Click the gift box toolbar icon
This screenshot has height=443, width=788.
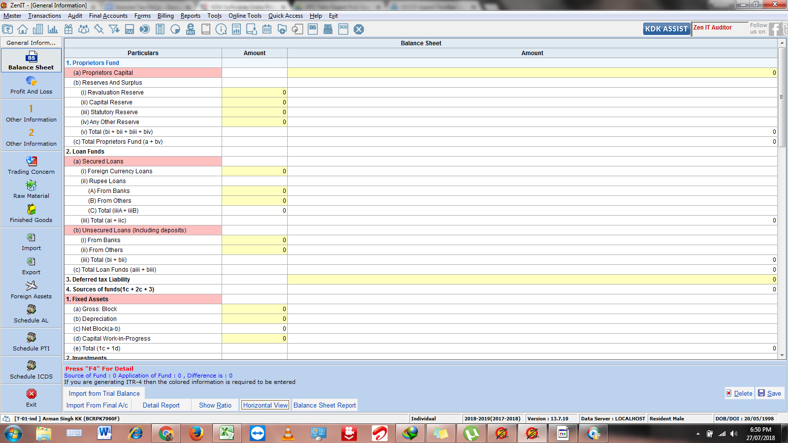68,29
